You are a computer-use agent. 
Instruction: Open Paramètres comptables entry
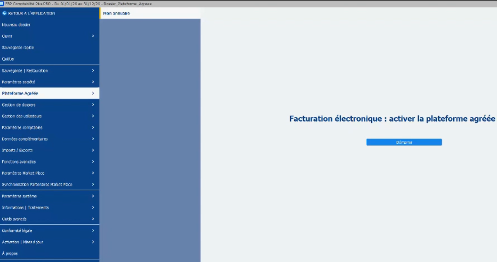click(49, 128)
